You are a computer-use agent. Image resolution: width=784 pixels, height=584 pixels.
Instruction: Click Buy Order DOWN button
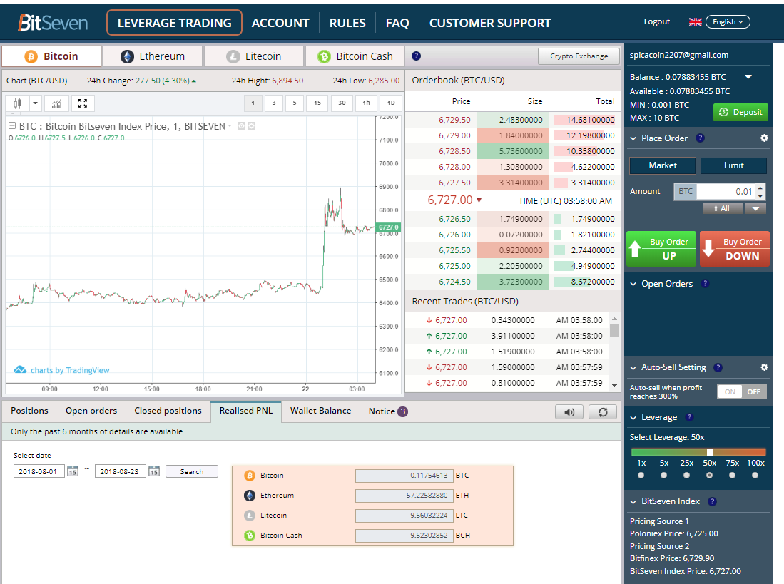(735, 249)
